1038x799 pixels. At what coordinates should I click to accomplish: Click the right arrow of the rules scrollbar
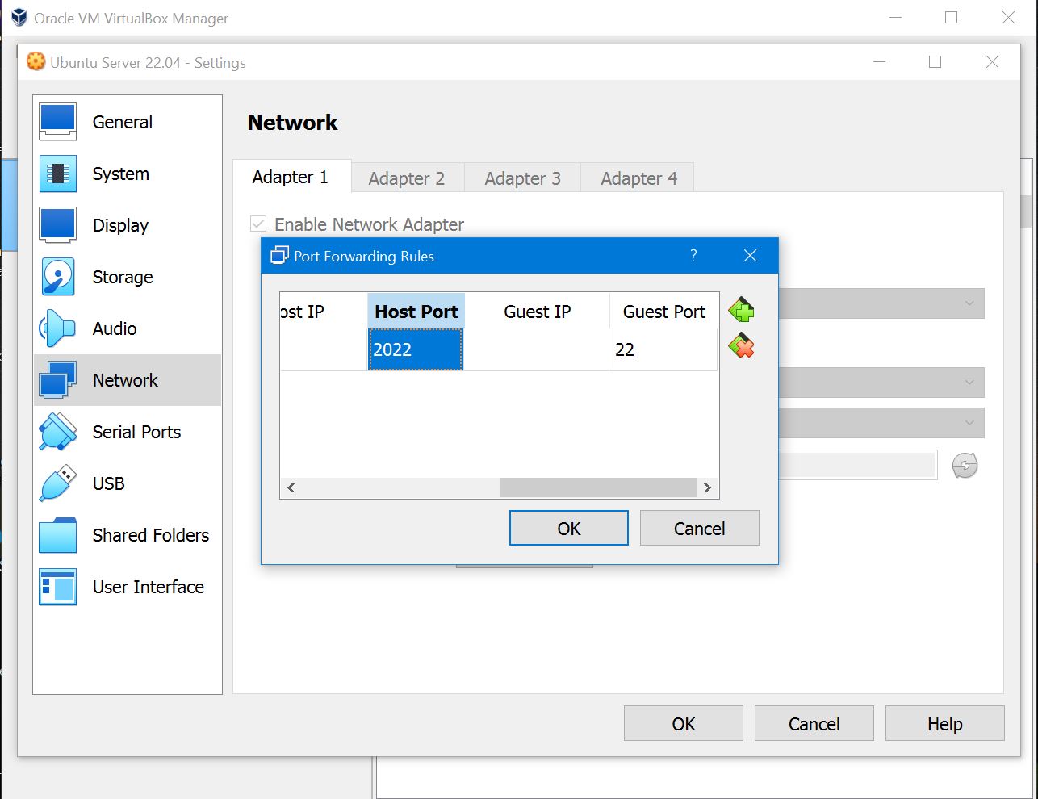tap(707, 487)
